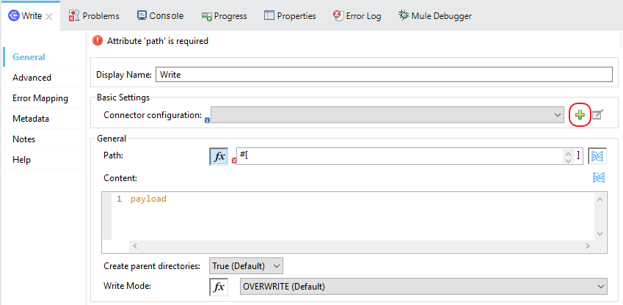
Task: Click in the Content editor on payload
Action: tap(148, 199)
